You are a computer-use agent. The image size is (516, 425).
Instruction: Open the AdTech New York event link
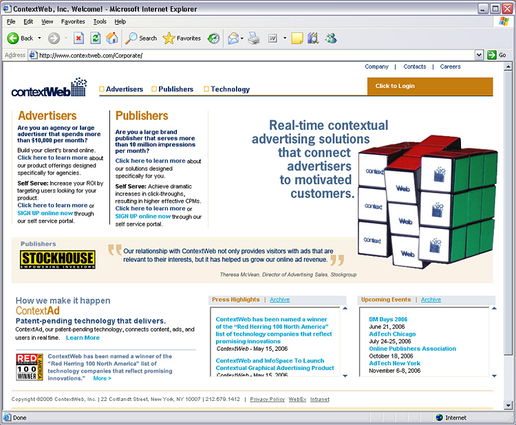(395, 363)
